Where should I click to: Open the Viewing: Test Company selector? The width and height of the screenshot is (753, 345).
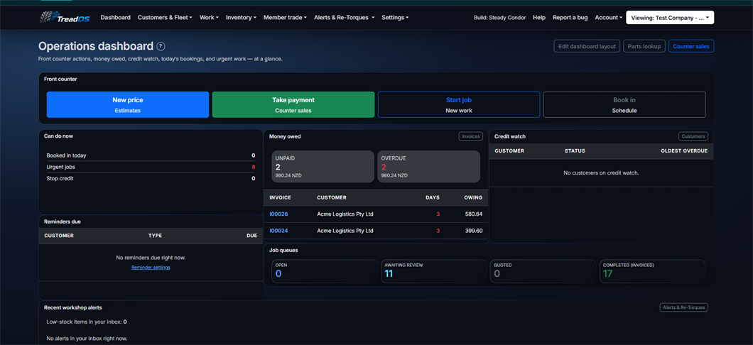click(x=670, y=17)
